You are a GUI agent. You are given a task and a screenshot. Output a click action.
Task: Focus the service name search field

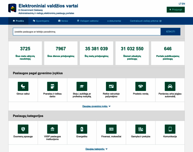[x=87, y=32]
